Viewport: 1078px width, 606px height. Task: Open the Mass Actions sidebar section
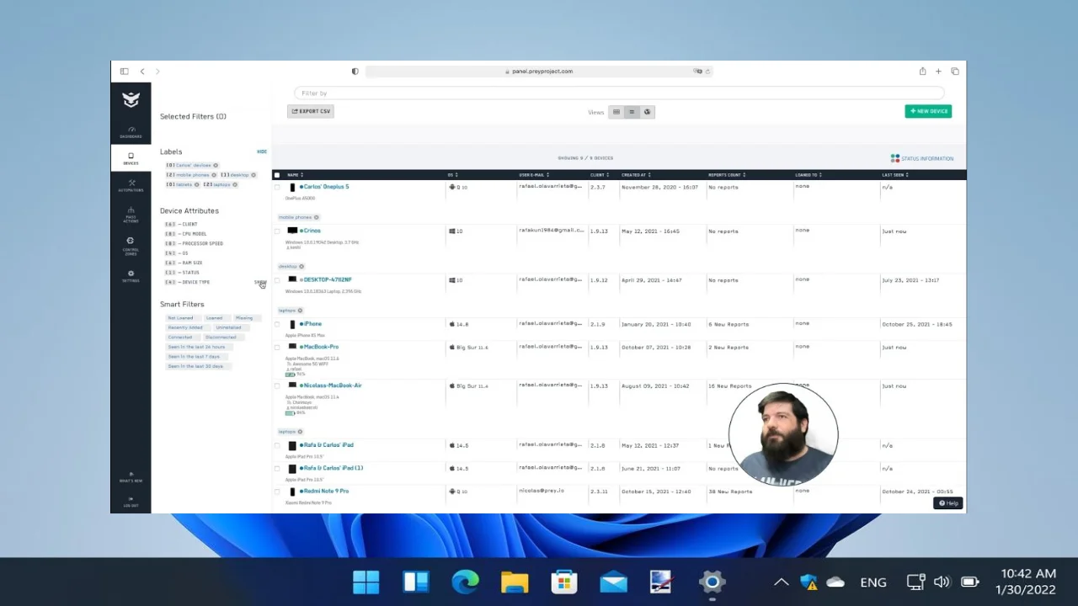pyautogui.click(x=131, y=215)
